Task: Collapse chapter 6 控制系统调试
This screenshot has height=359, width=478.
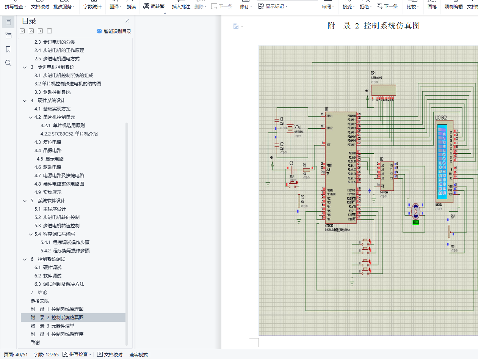Action: pos(25,259)
